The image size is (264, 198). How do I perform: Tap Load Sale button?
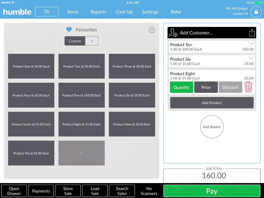tap(95, 191)
